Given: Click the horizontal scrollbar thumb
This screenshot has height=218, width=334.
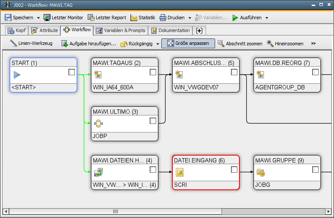Looking at the screenshot, I should click(x=115, y=212).
